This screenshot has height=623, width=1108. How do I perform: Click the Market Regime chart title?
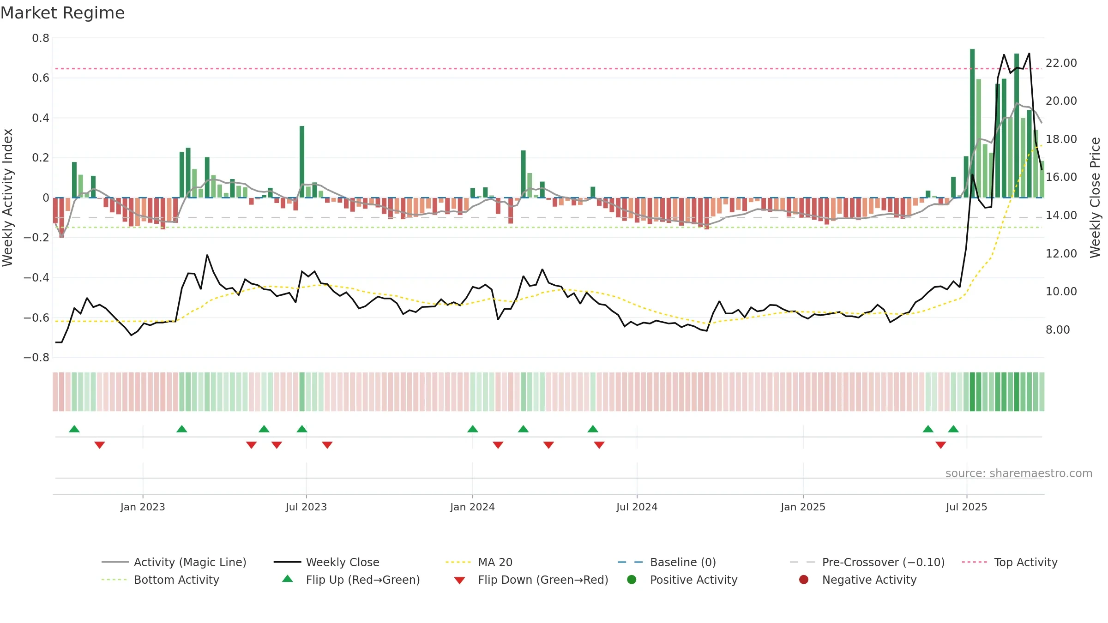[x=62, y=13]
